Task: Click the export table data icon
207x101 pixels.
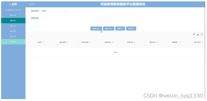Action: (198, 34)
